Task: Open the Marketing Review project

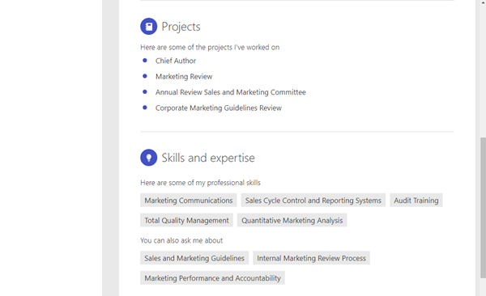Action: point(184,77)
